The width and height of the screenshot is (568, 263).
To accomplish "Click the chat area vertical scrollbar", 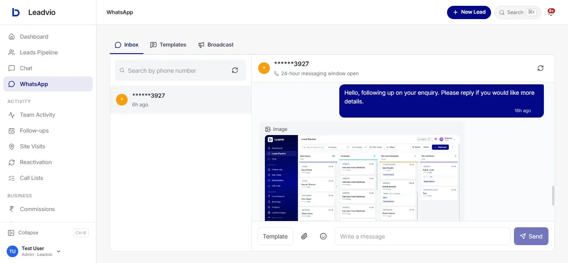I will 553,196.
